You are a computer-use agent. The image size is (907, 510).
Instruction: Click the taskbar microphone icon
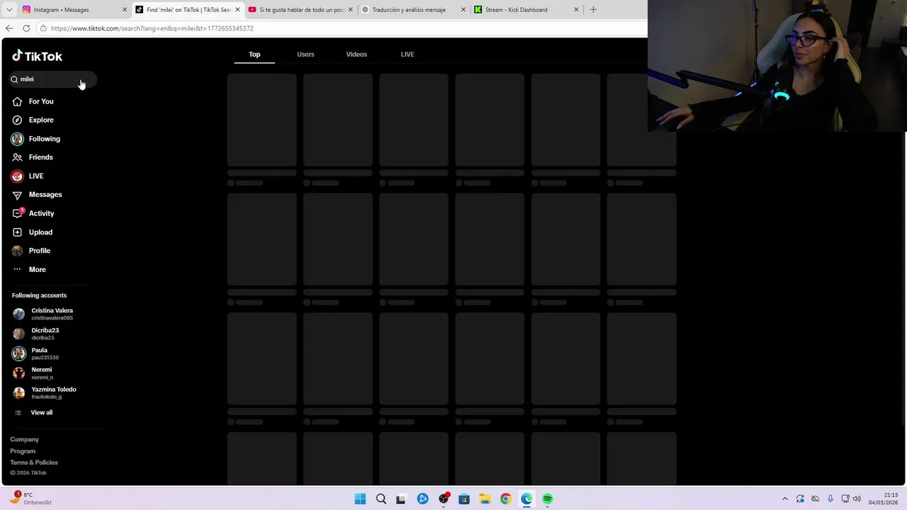point(830,499)
